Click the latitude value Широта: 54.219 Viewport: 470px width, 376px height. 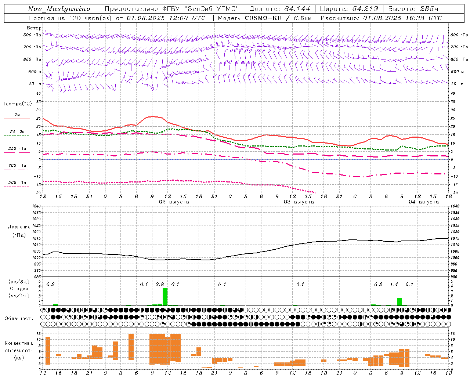[x=349, y=9]
